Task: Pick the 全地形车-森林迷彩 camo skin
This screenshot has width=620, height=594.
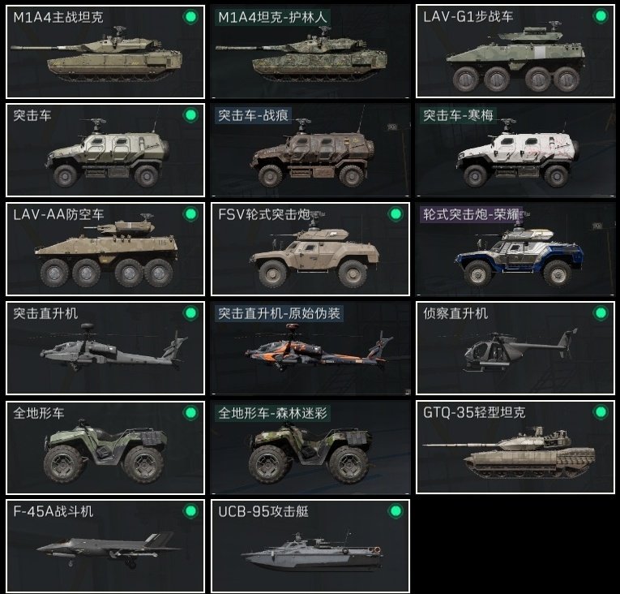Action: tap(310, 447)
